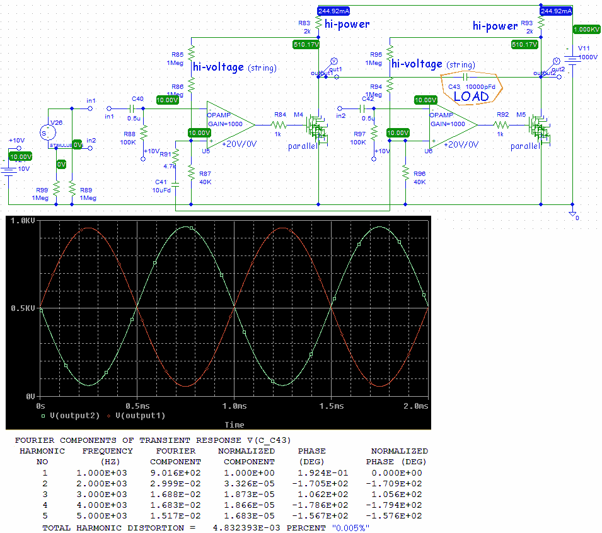This screenshot has width=602, height=533.
Task: Select the C41 10uFd capacitor symbol
Action: pos(175,184)
